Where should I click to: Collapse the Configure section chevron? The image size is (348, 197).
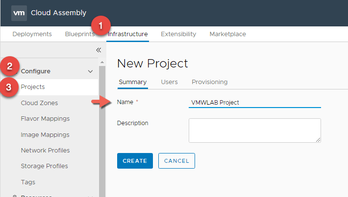point(90,71)
